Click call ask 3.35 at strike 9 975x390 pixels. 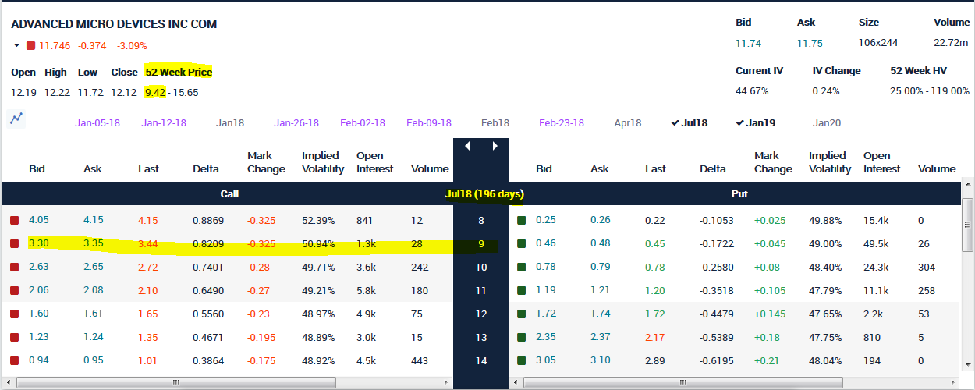pyautogui.click(x=93, y=244)
